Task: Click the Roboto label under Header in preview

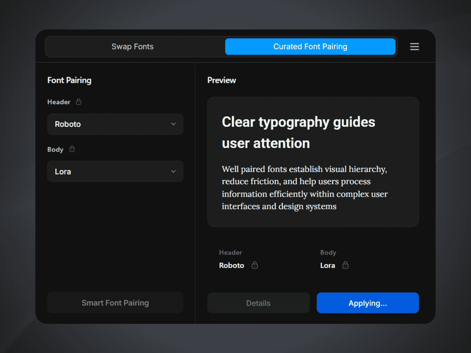Action: click(x=231, y=265)
